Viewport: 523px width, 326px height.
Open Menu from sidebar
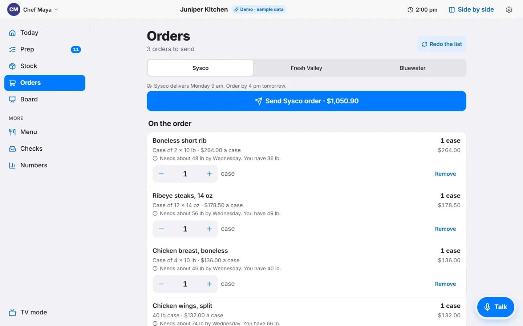(45, 132)
